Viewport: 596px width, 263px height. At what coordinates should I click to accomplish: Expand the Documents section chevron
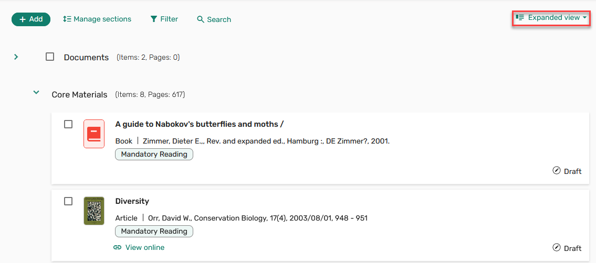click(x=16, y=57)
